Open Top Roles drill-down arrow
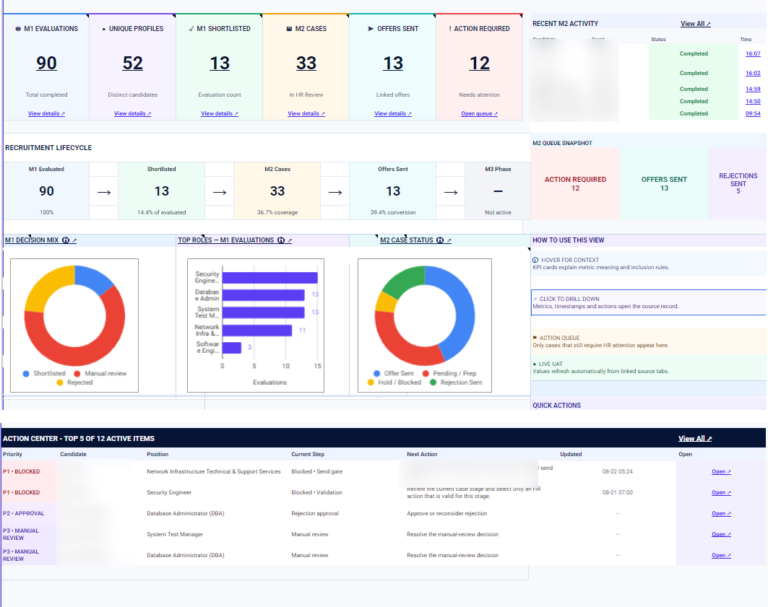 click(290, 240)
